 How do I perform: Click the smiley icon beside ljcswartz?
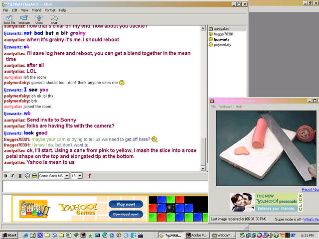point(211,39)
